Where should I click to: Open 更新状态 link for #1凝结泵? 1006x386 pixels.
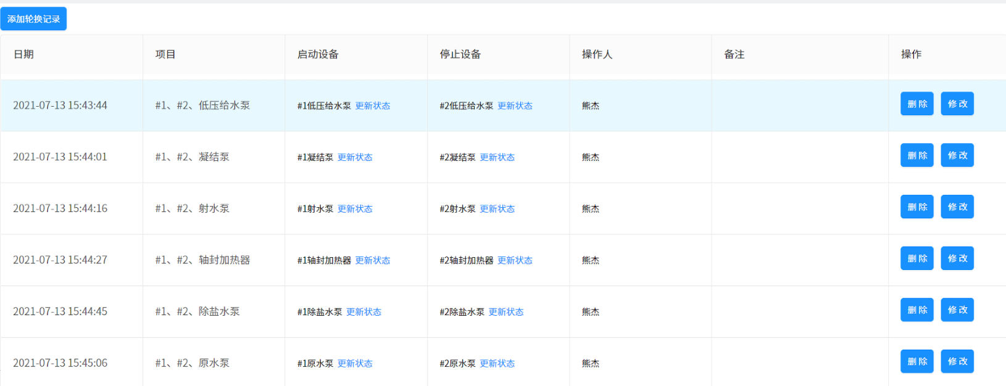click(355, 157)
